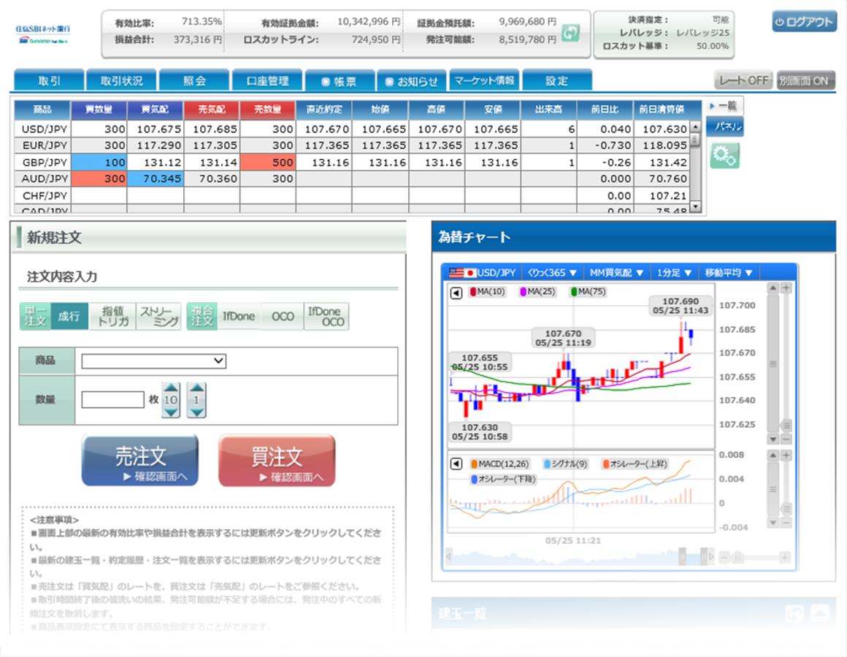
Task: Click the 売注文 sell order button
Action: coord(140,461)
